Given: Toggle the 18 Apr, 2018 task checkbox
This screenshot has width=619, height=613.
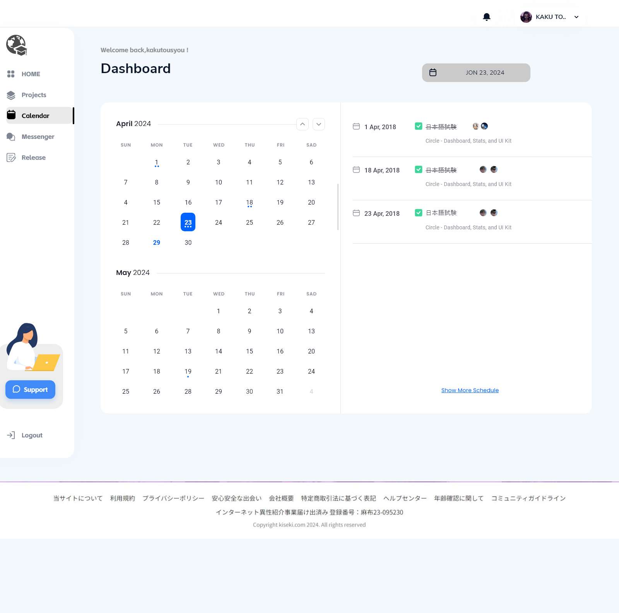Looking at the screenshot, I should tap(418, 169).
